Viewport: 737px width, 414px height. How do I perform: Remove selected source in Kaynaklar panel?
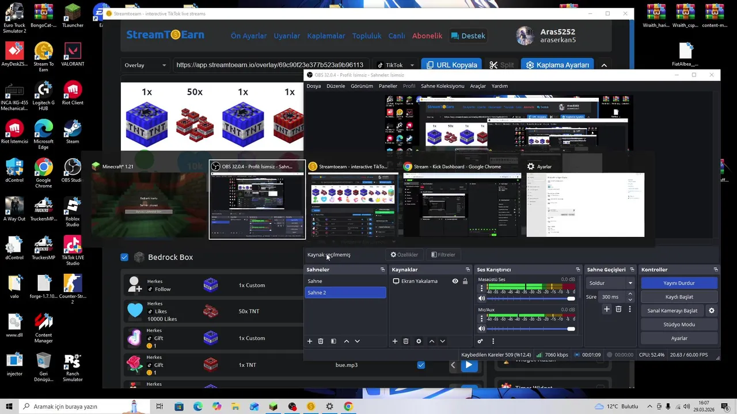coord(406,341)
